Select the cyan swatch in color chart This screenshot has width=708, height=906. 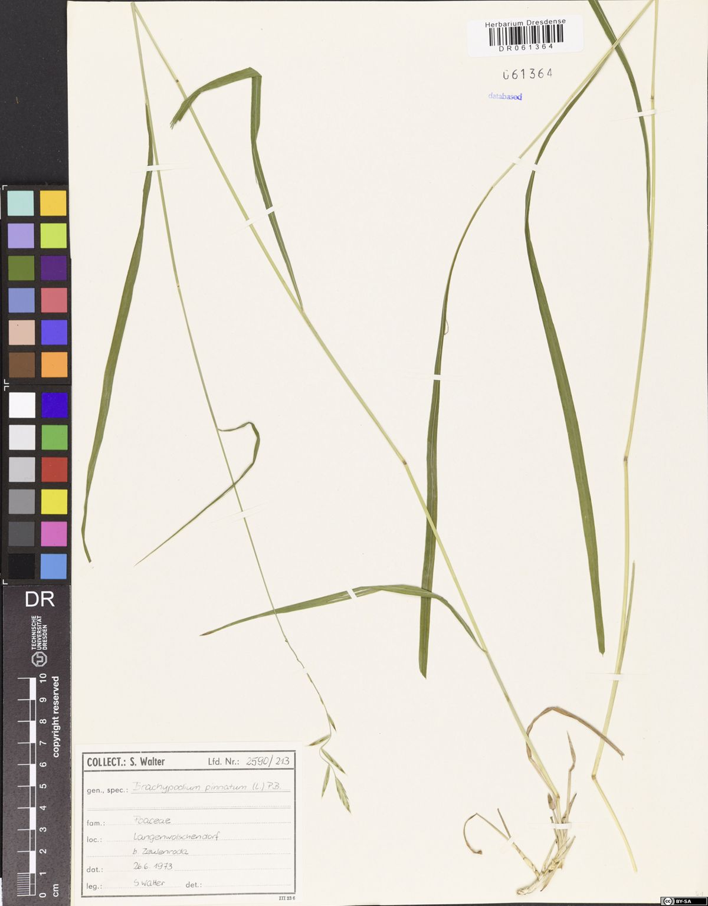click(x=21, y=203)
